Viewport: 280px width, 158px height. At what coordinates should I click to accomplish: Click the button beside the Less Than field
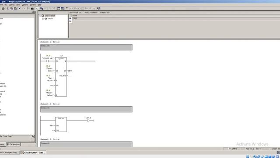point(33,136)
